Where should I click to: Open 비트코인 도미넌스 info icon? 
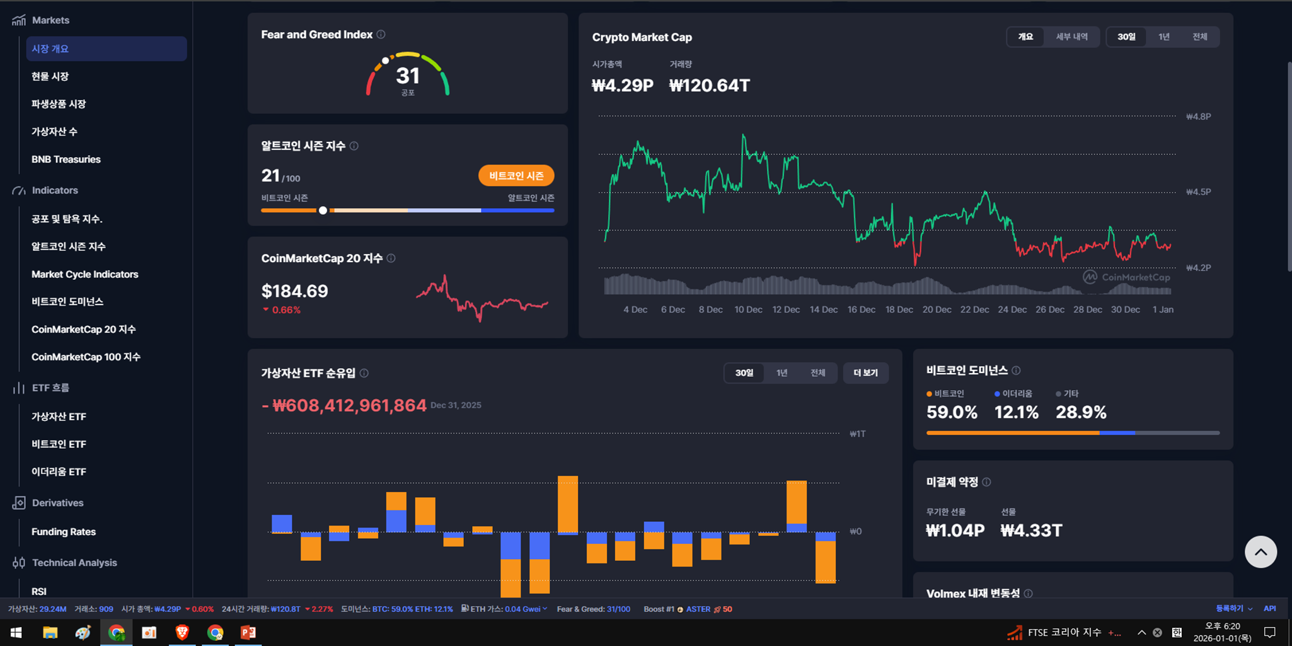pos(1016,371)
